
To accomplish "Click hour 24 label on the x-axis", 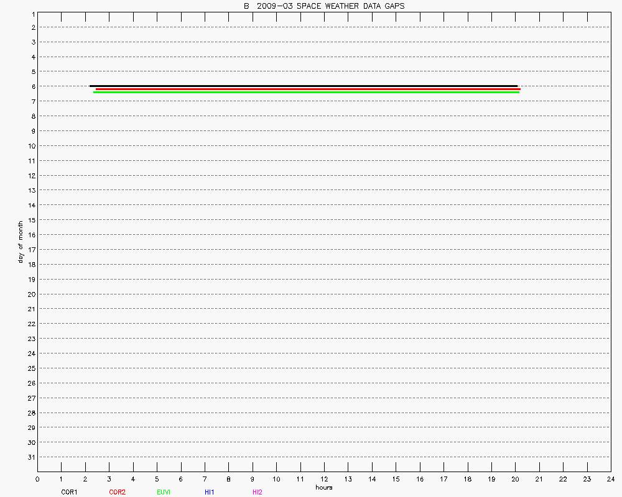I will pos(610,479).
